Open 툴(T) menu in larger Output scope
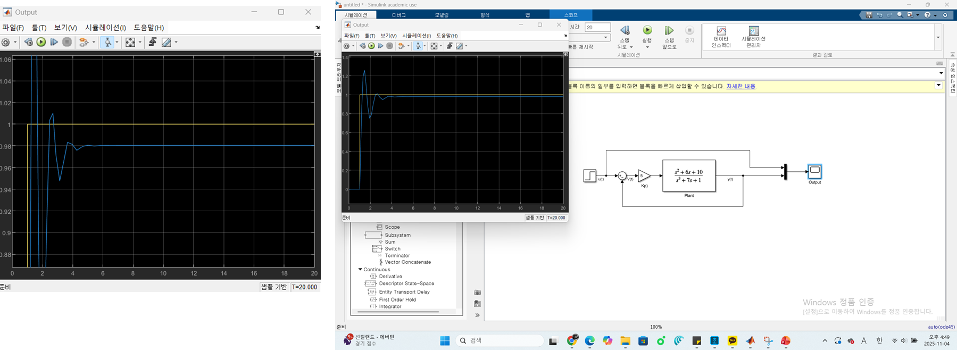957x350 pixels. (39, 28)
